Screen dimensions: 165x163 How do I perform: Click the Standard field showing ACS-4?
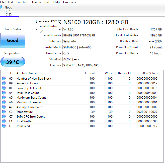tap(113, 59)
